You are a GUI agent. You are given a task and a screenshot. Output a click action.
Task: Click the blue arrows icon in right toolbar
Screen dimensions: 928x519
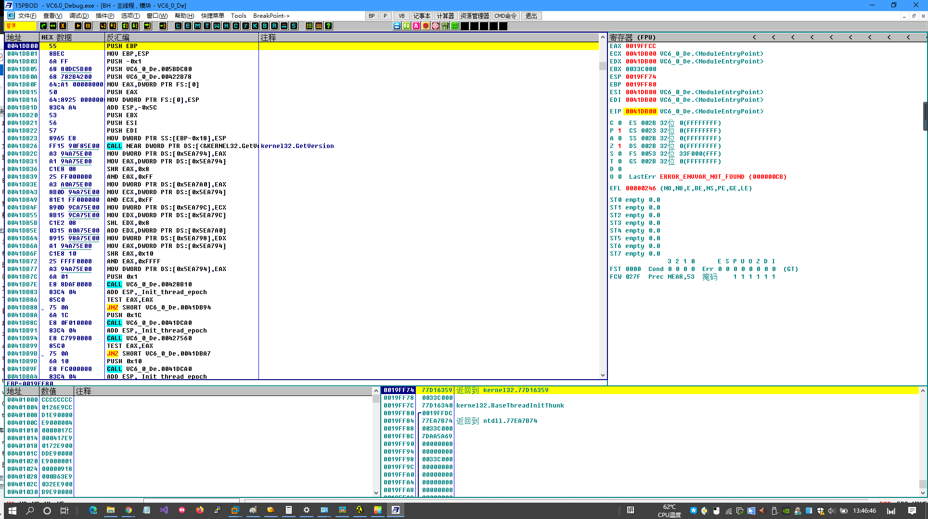[397, 26]
